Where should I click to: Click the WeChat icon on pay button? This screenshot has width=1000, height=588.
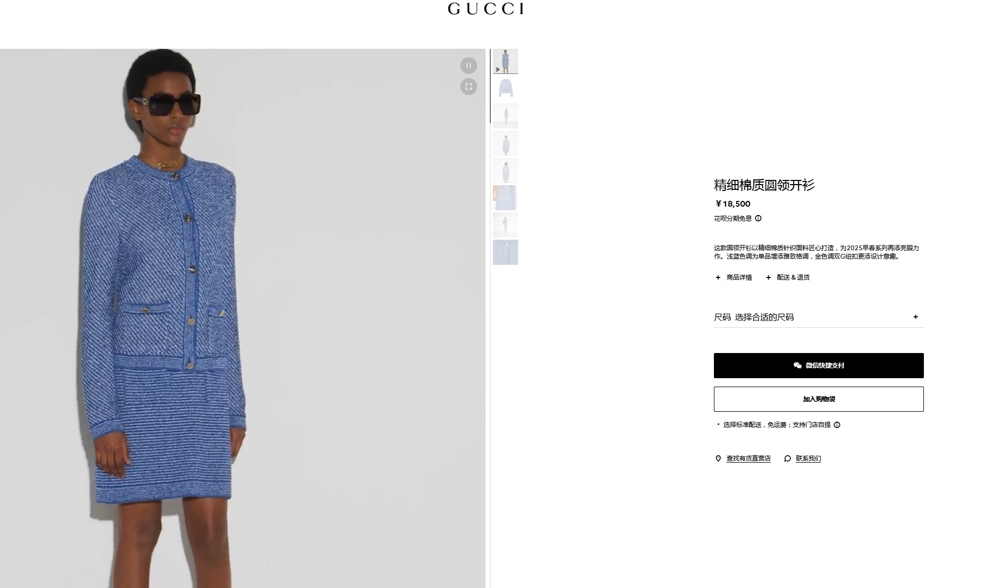[x=797, y=366]
